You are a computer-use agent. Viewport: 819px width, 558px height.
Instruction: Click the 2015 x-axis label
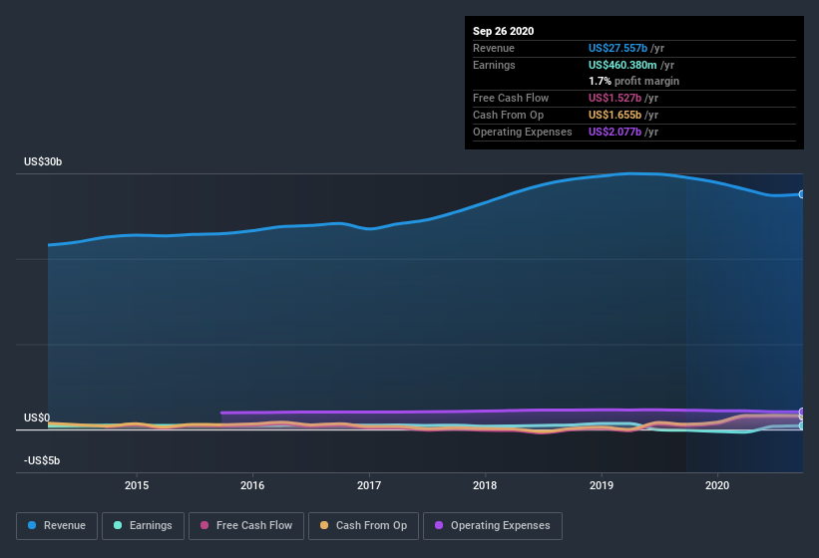click(137, 485)
